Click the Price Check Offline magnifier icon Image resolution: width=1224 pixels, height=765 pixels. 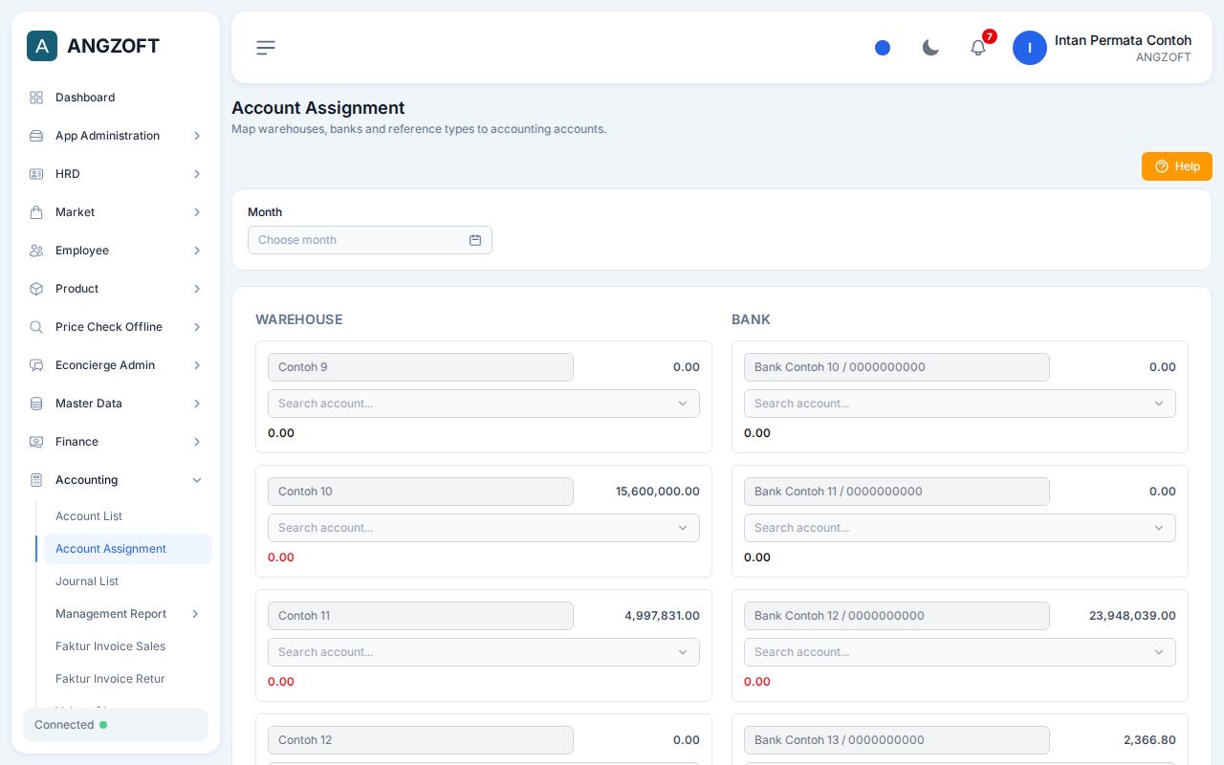click(36, 327)
